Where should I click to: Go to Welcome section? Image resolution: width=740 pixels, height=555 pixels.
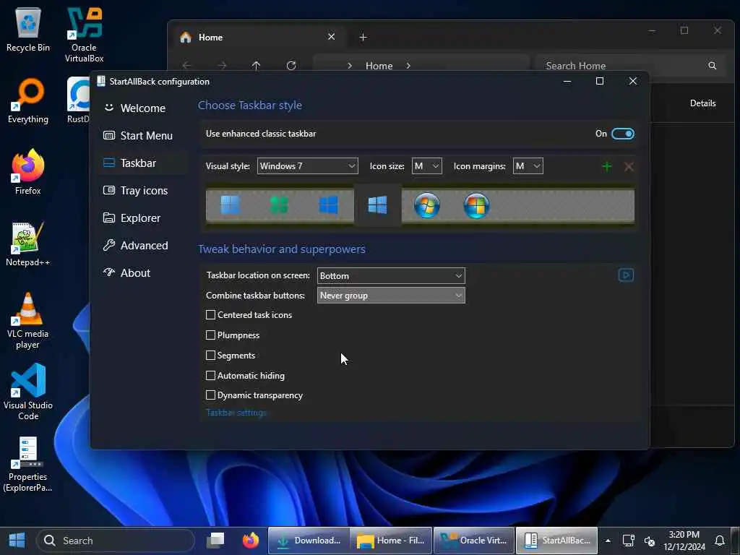(x=142, y=108)
